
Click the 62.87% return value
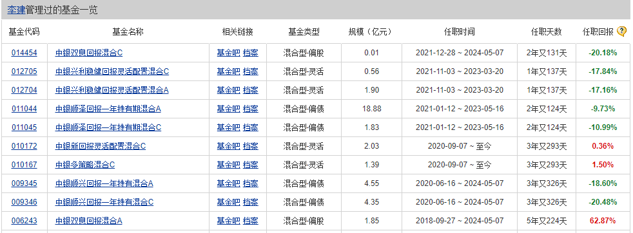[x=603, y=221]
